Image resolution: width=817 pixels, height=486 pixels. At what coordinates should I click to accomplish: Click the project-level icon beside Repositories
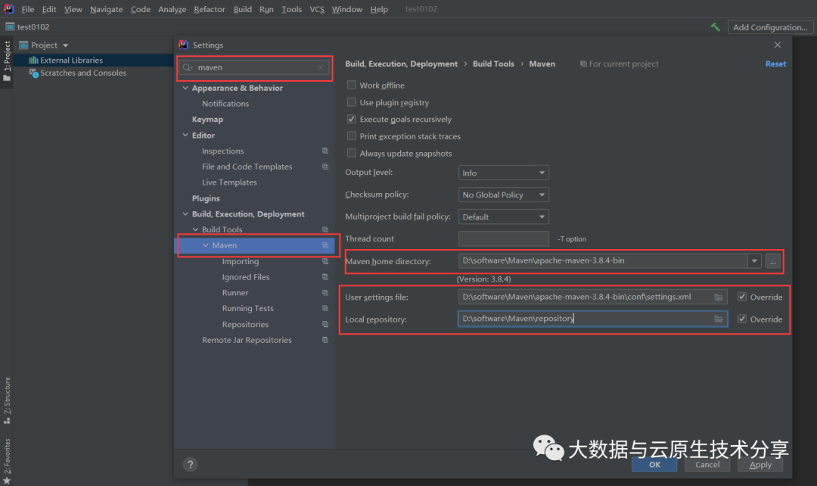325,324
